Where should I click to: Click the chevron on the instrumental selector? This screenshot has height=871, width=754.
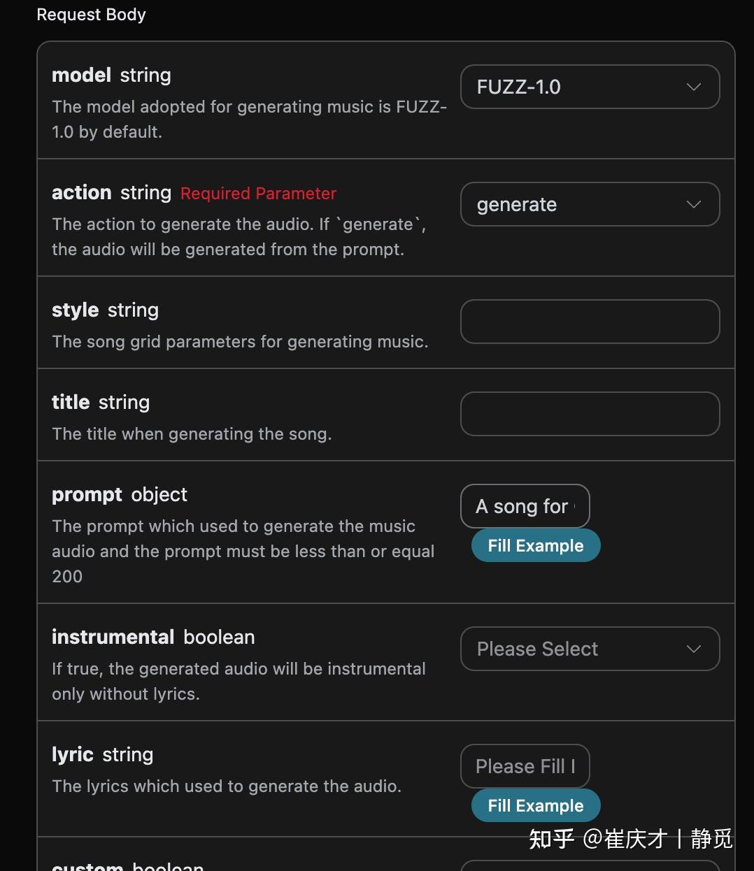point(693,649)
